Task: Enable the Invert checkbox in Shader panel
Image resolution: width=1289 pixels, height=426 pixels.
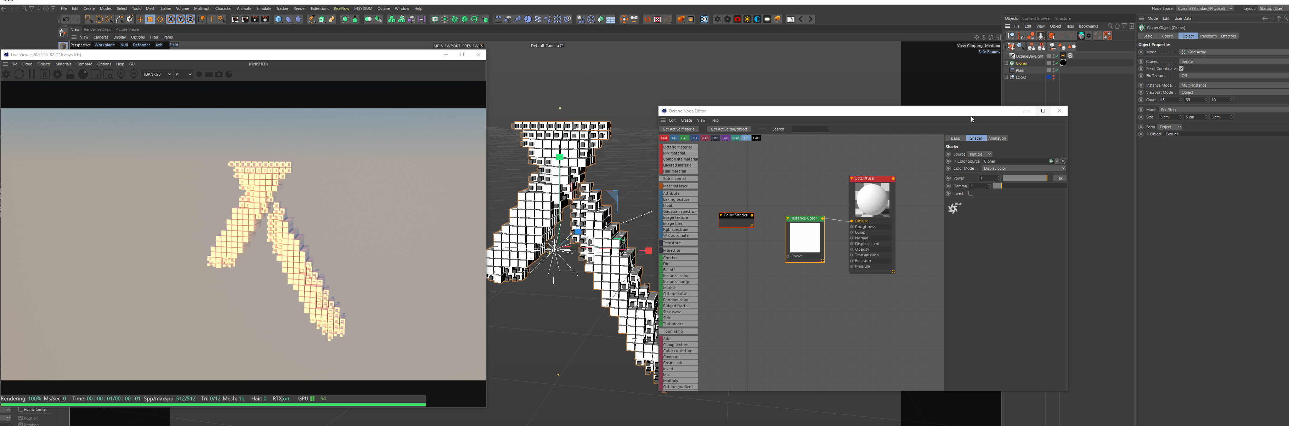Action: tap(970, 193)
